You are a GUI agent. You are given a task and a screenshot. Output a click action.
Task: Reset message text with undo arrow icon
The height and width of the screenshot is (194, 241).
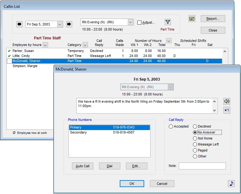227,110
